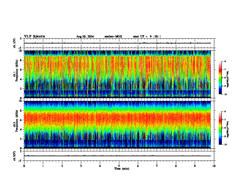The height and width of the screenshot is (186, 241).
Task: Click the ch.3 voltage waveform trace
Action: tap(117, 156)
